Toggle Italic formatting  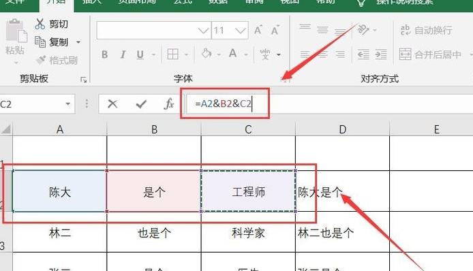click(x=123, y=54)
